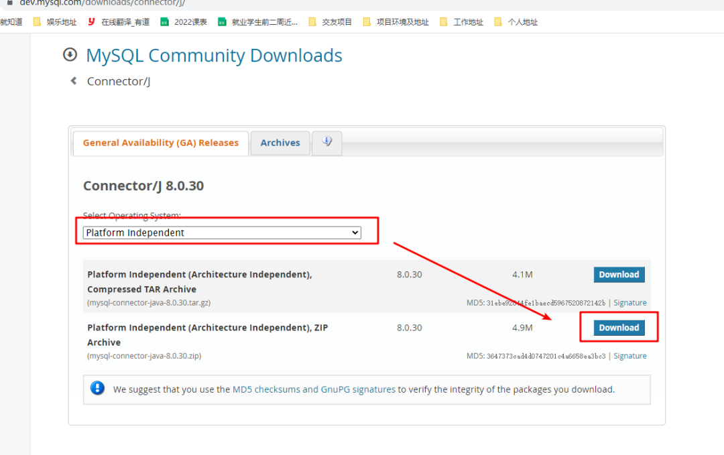Open Signature link for the zip file
The width and height of the screenshot is (724, 455).
coord(629,356)
